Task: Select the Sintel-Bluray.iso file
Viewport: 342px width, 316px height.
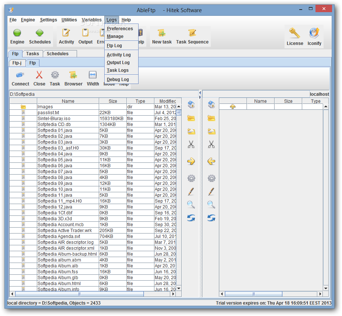Action: pyautogui.click(x=93, y=119)
